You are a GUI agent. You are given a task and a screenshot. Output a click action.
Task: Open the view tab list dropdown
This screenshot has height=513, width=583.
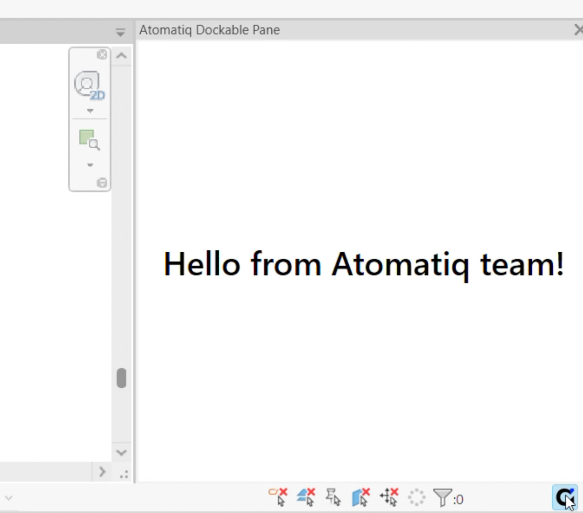point(121,32)
